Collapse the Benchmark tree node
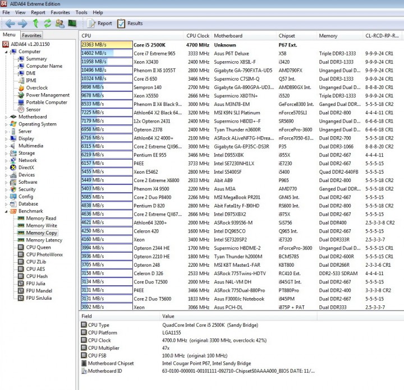Viewport: 404px width, 390px height. 6,211
